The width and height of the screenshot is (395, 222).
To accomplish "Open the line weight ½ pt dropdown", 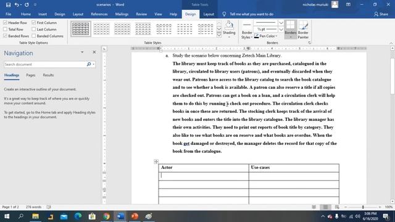I will point(281,30).
